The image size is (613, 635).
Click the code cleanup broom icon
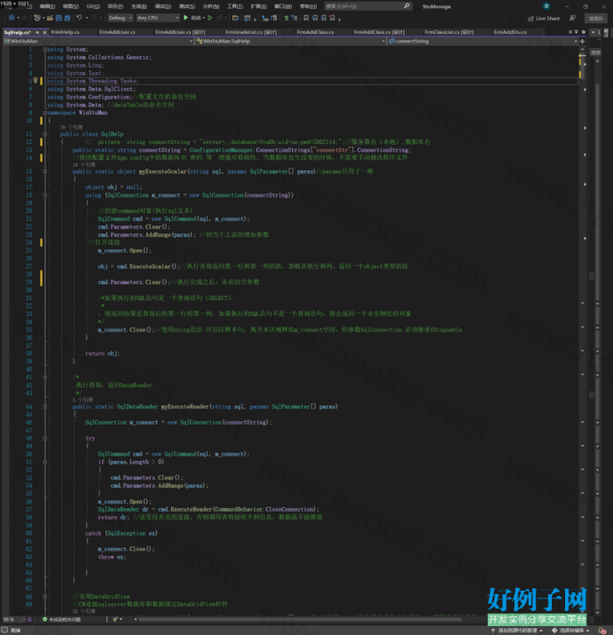pyautogui.click(x=115, y=619)
